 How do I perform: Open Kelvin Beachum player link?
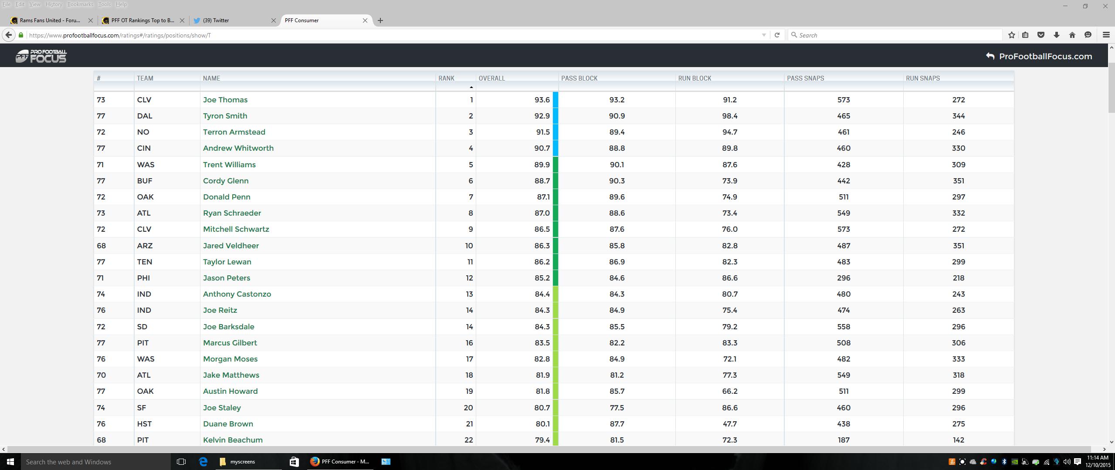(x=233, y=440)
